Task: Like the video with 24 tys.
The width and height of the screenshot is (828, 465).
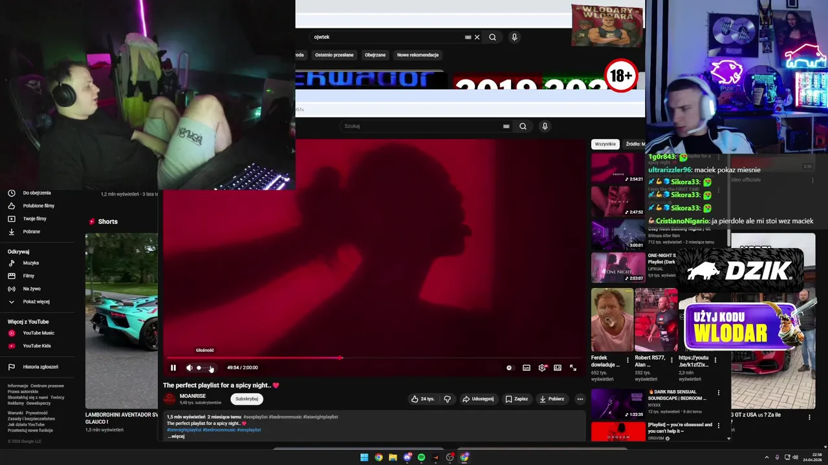Action: tap(422, 399)
